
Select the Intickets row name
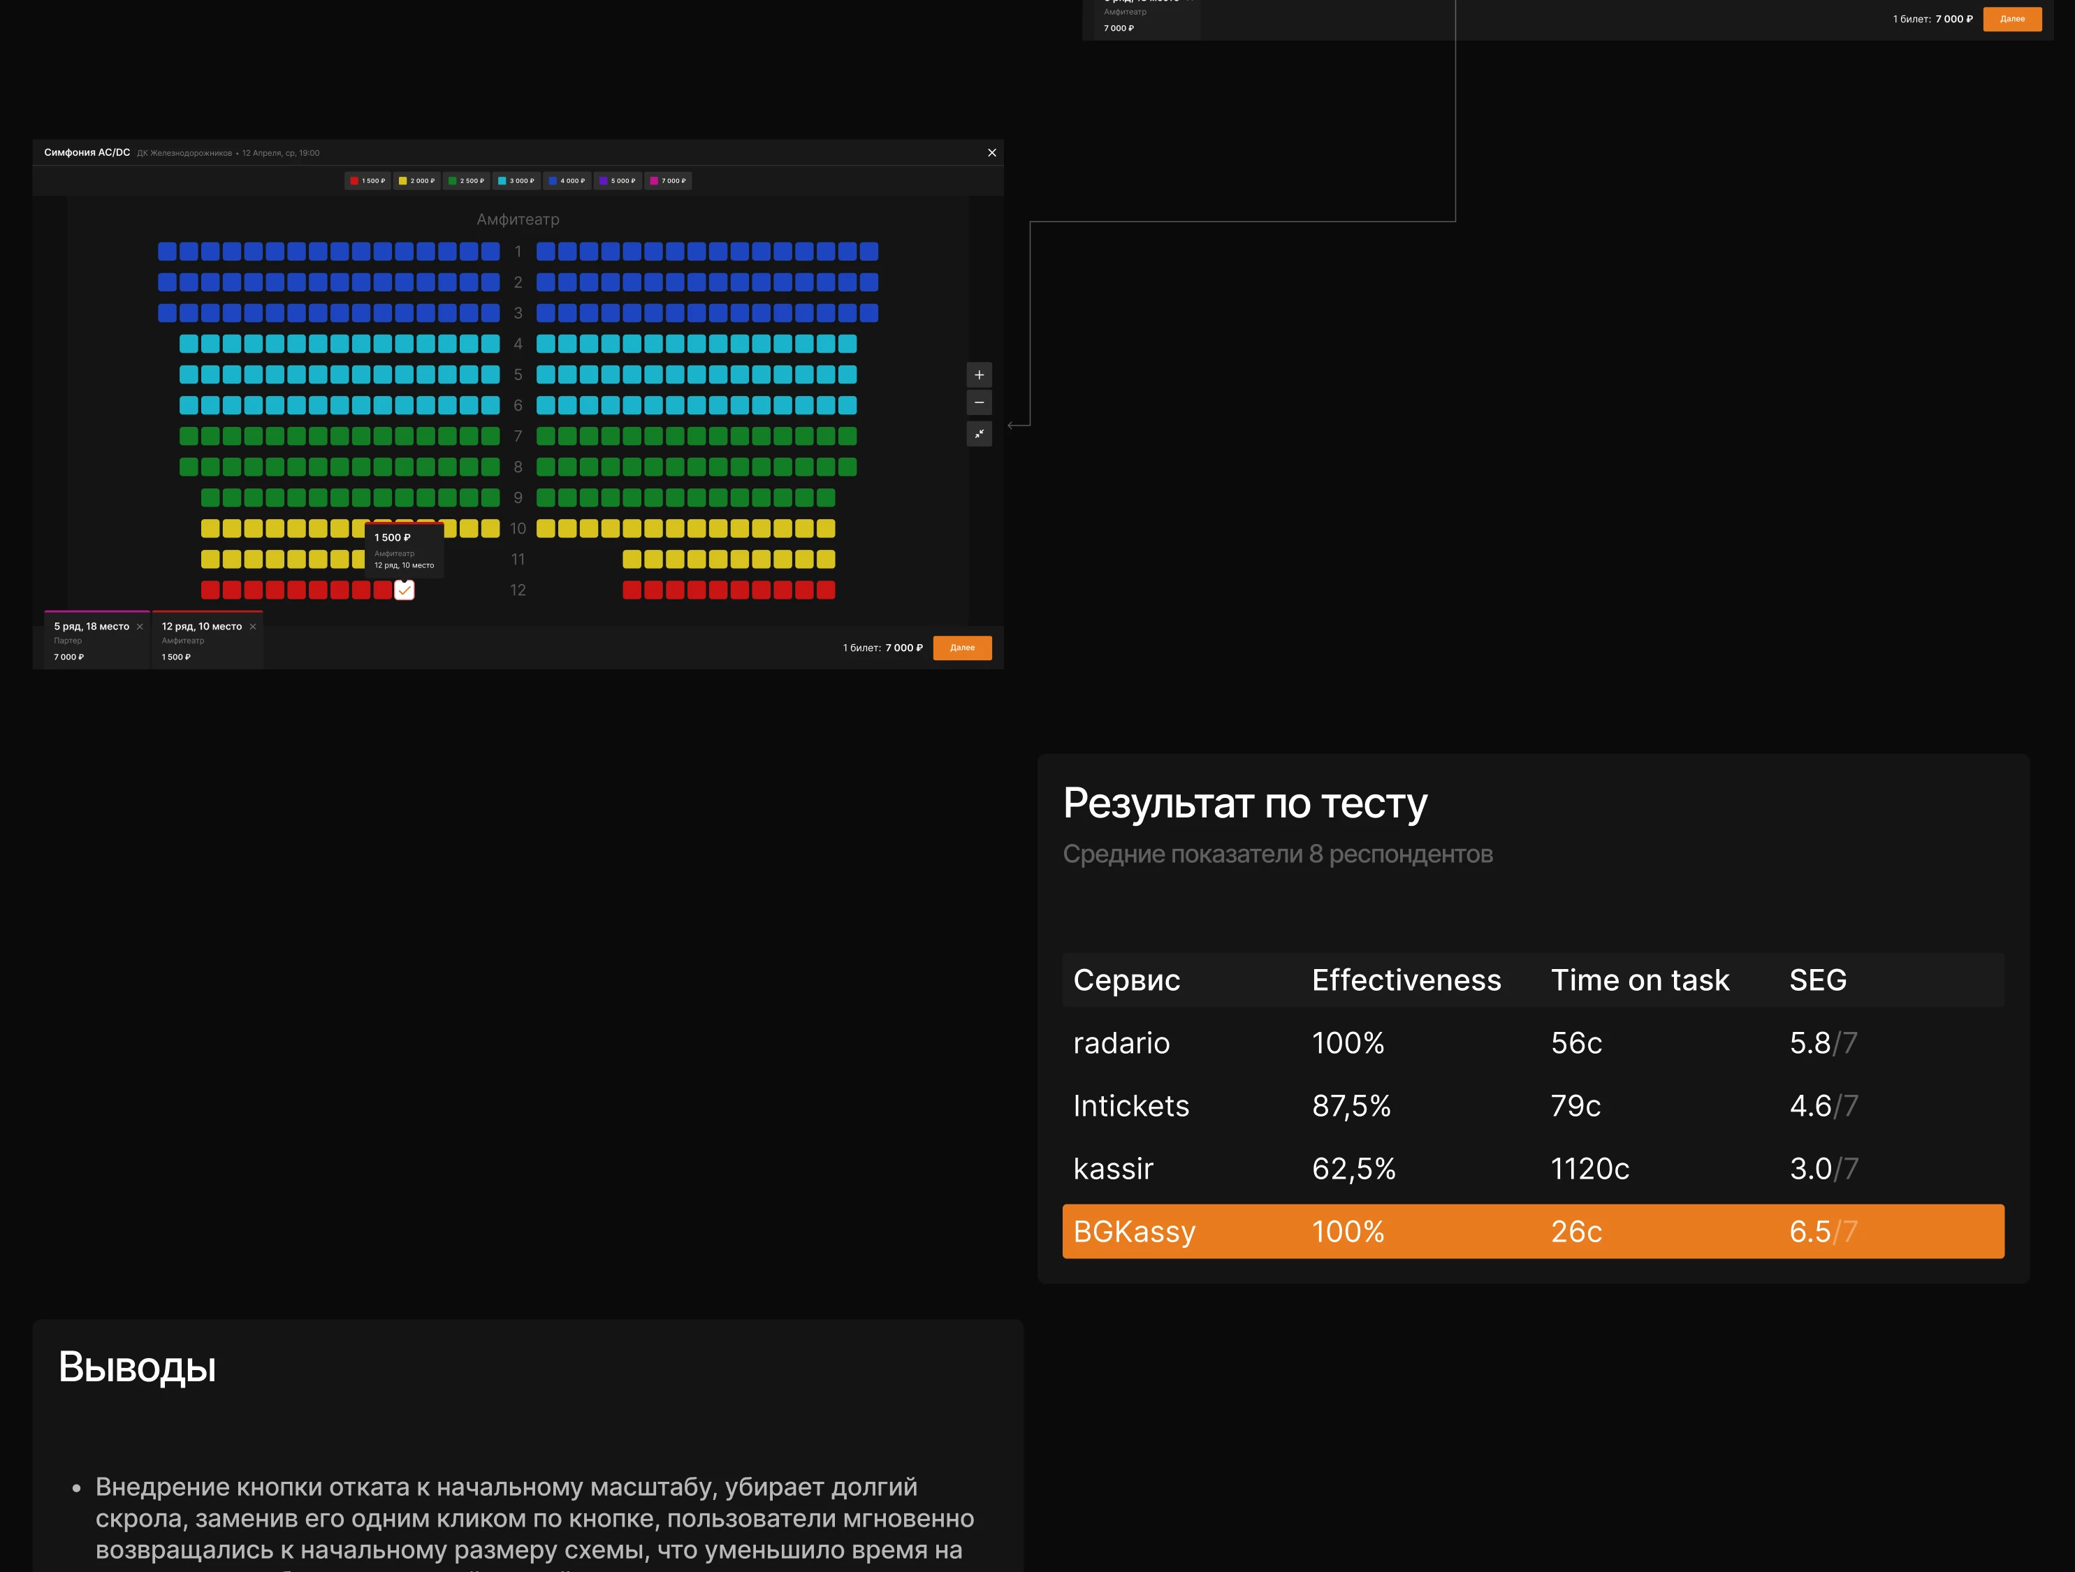[1131, 1106]
